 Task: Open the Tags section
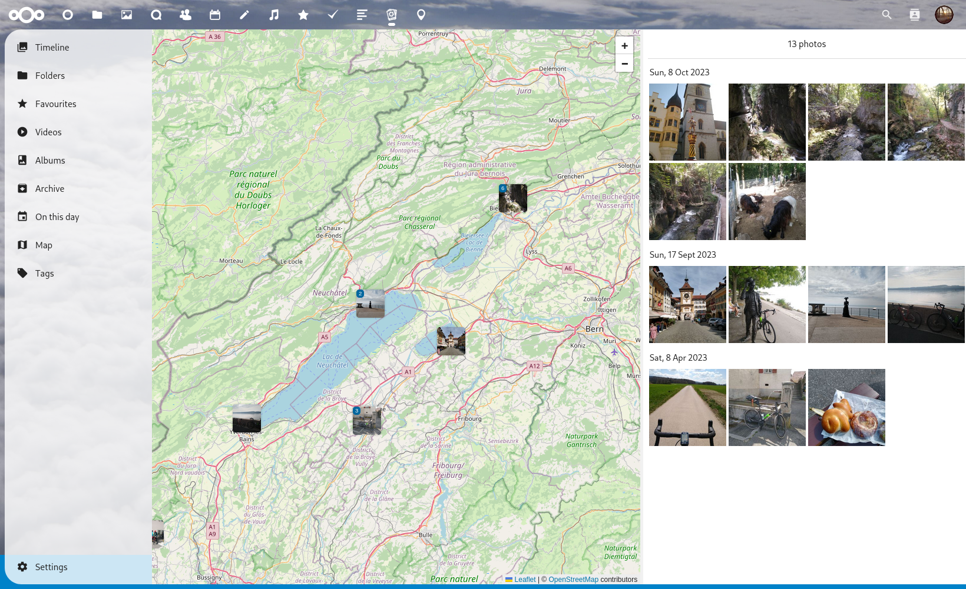(x=44, y=273)
